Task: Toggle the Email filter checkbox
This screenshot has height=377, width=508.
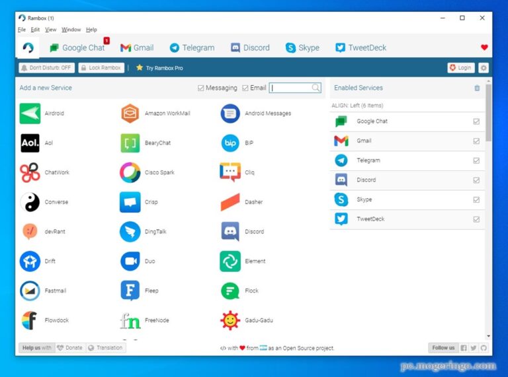Action: [x=245, y=88]
